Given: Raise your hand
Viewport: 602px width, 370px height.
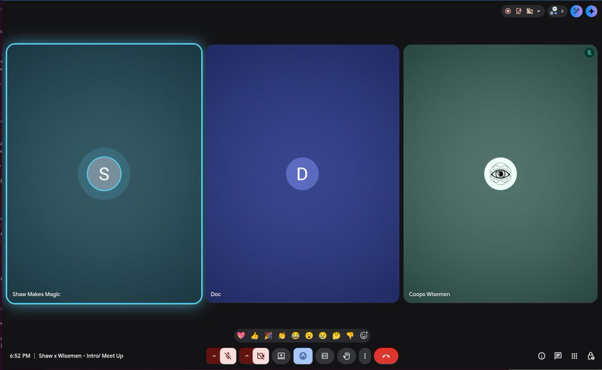Looking at the screenshot, I should (x=346, y=356).
